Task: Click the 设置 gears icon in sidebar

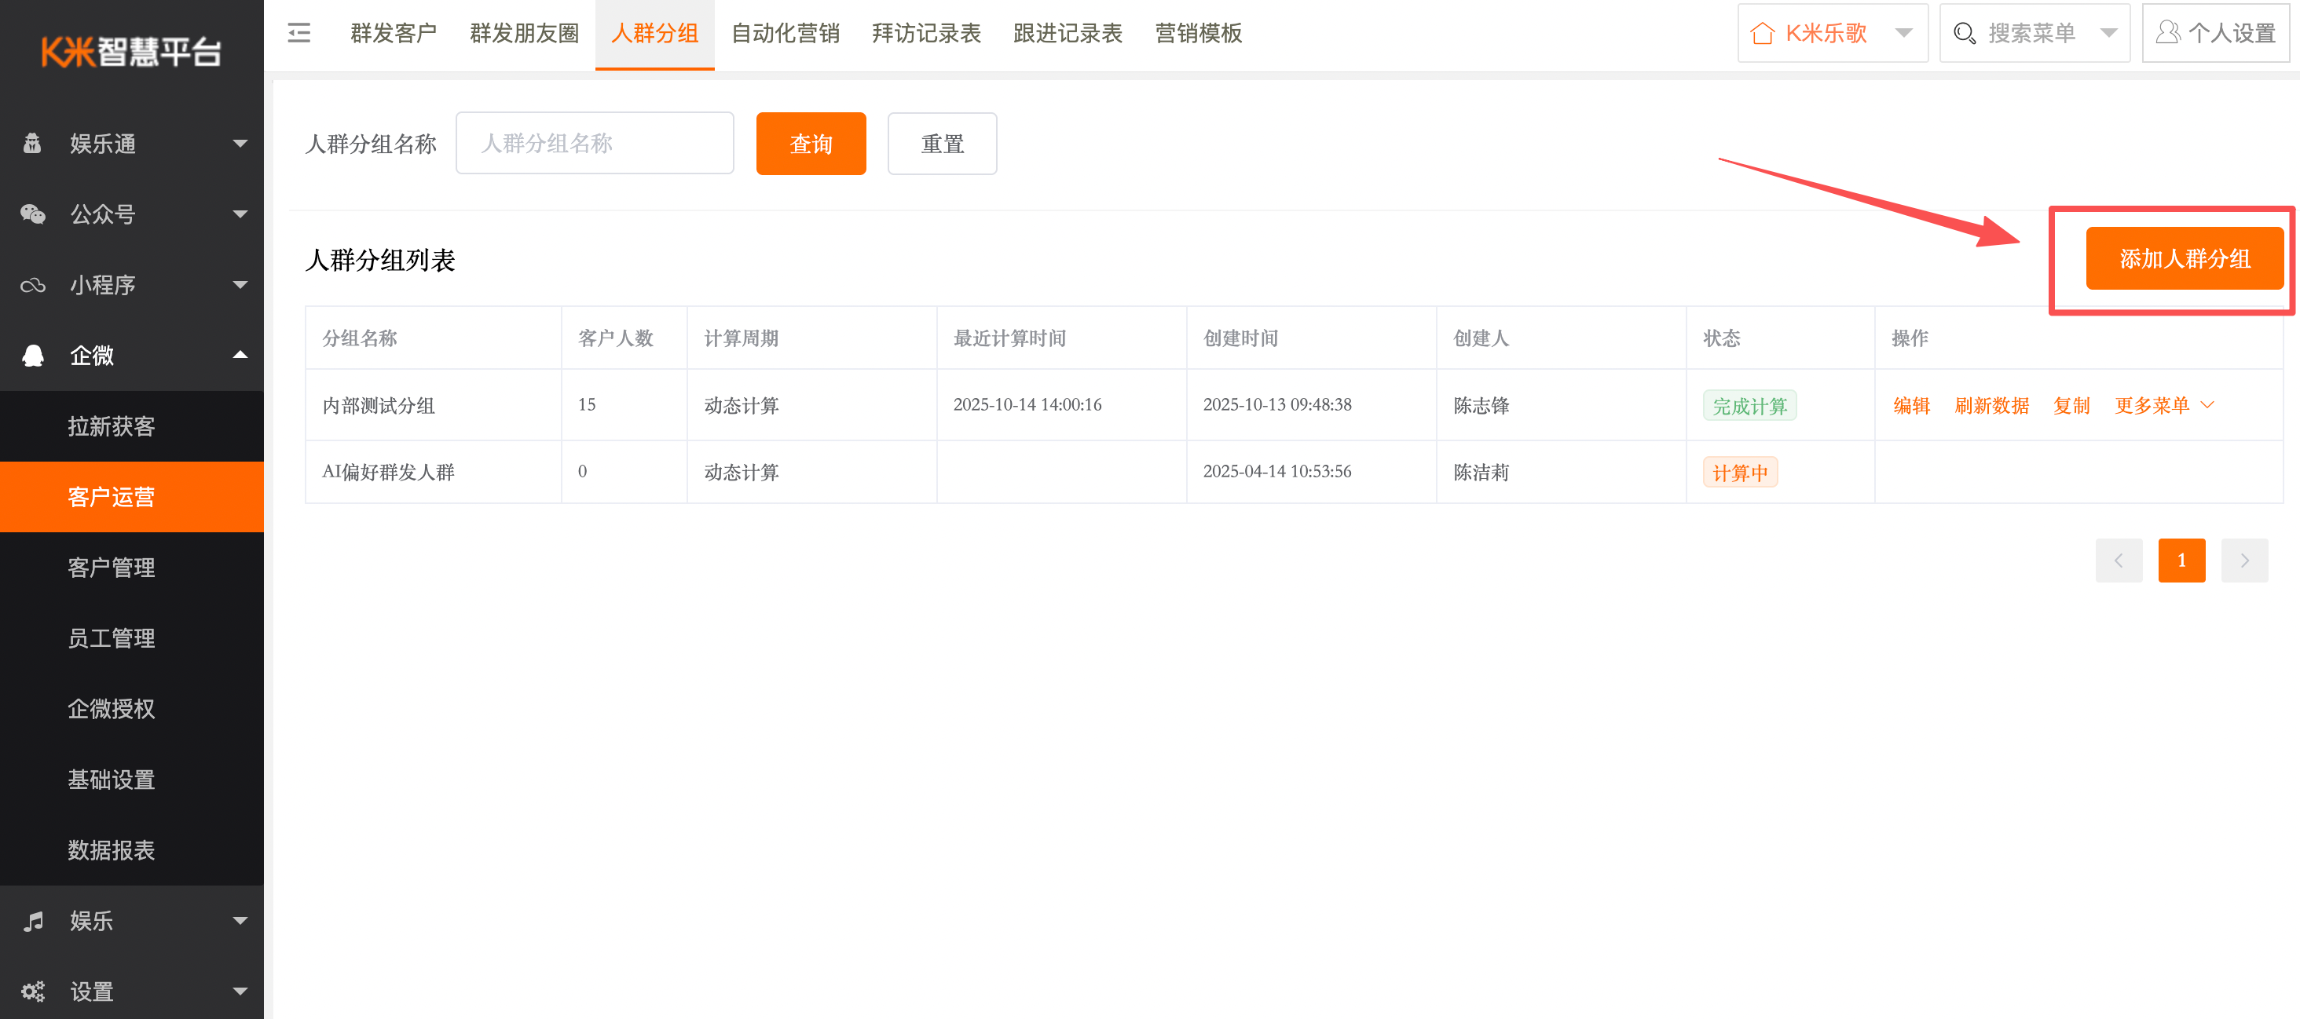Action: click(33, 992)
